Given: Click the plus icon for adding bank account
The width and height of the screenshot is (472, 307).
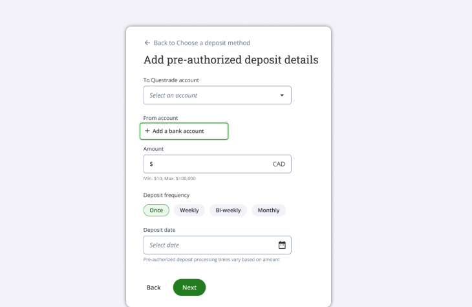Looking at the screenshot, I should [147, 131].
